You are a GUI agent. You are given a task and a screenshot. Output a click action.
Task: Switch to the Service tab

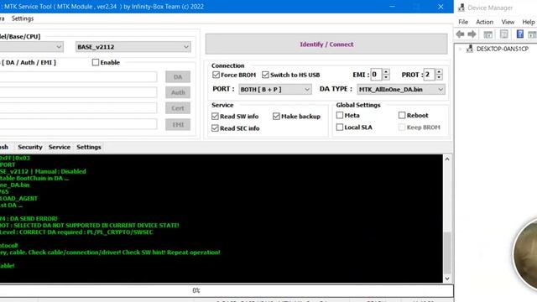click(60, 147)
